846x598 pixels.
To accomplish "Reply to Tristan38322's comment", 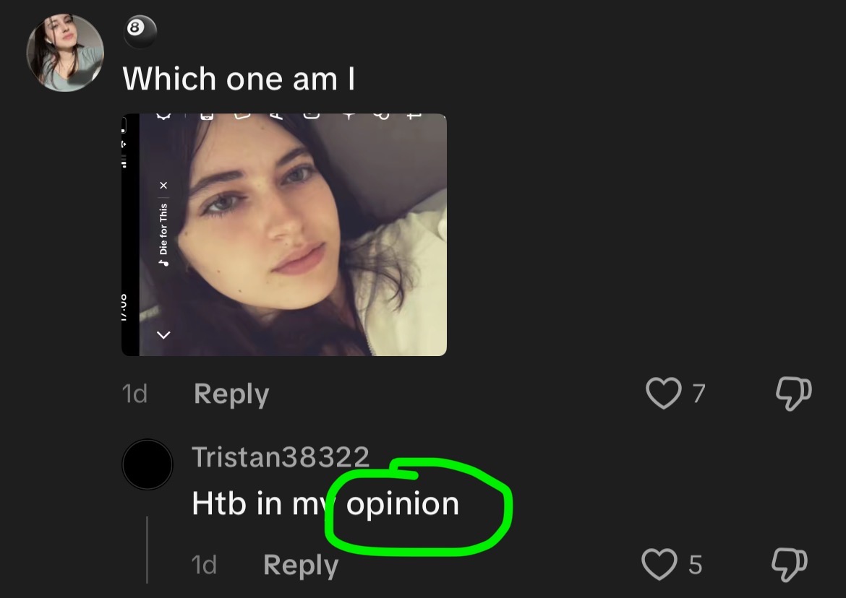I will pos(301,564).
